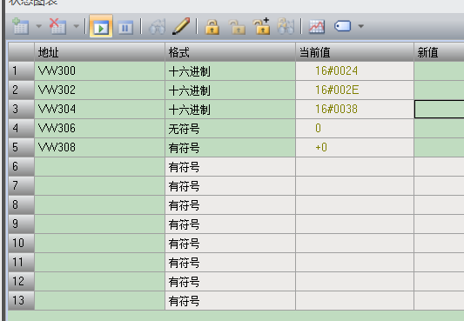
Task: Click the unforce-all padlock with plus icon
Action: coord(261,26)
